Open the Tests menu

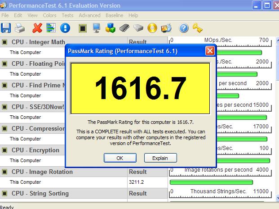tap(67, 15)
